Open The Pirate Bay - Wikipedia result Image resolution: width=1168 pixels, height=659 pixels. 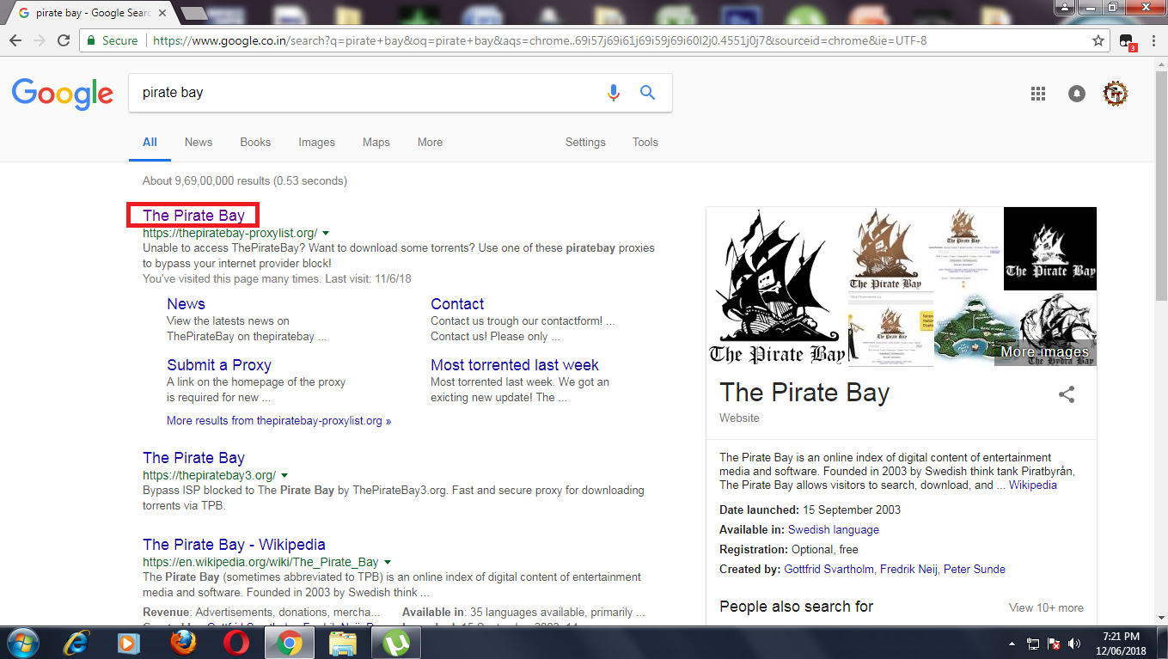[x=234, y=545]
